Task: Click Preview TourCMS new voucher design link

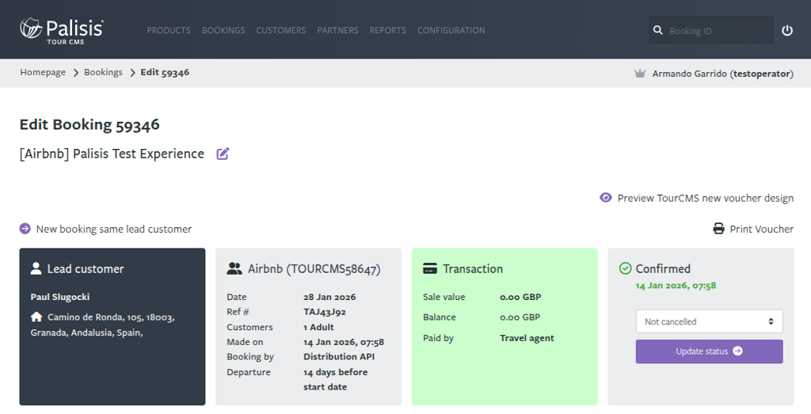Action: click(706, 198)
